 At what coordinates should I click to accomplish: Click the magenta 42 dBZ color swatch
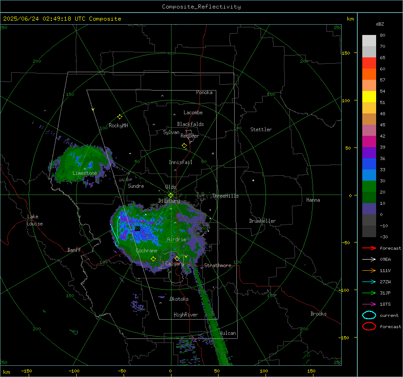(x=369, y=141)
